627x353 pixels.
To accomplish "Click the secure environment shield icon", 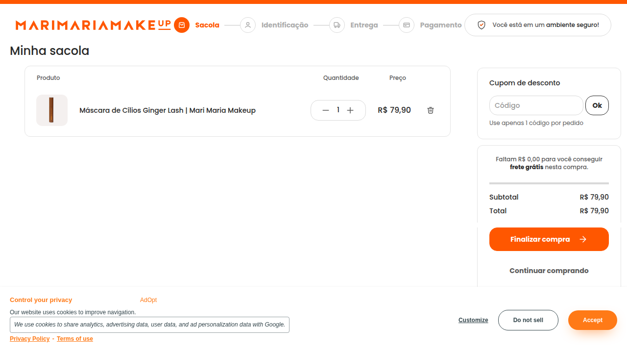I will (482, 25).
